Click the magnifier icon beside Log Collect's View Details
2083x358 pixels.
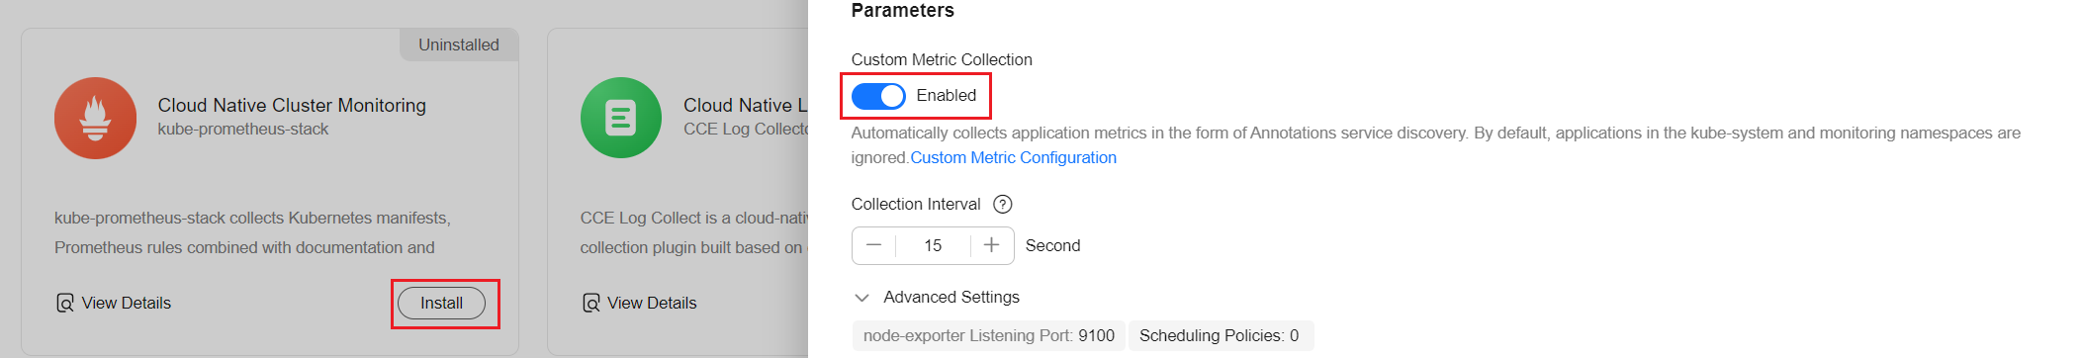tap(591, 303)
